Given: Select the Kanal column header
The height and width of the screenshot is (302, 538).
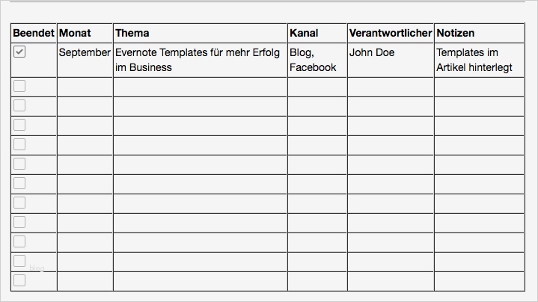Looking at the screenshot, I should (304, 33).
